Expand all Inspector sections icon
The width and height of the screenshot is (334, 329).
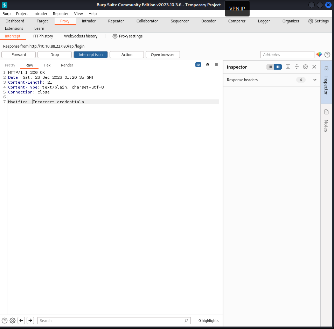click(288, 67)
